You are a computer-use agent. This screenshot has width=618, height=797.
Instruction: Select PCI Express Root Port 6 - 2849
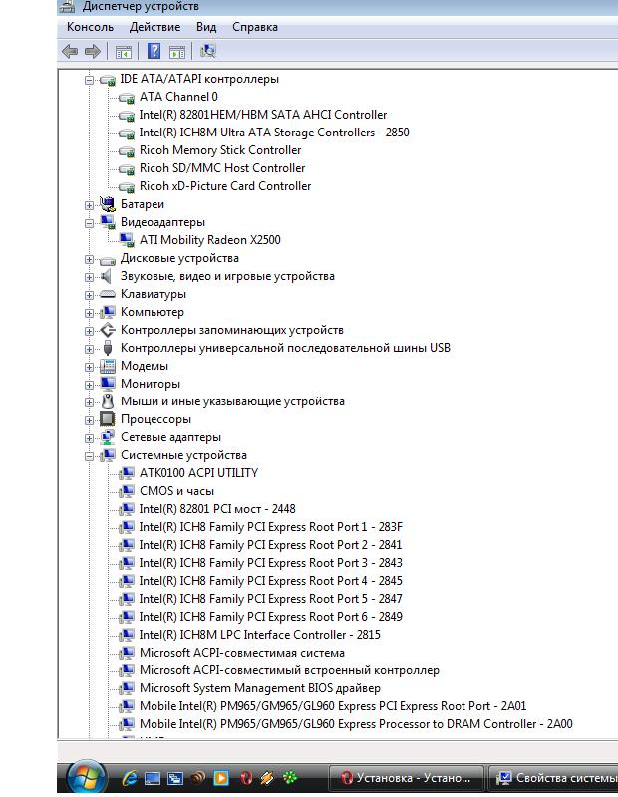click(x=270, y=617)
